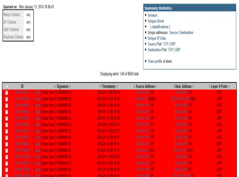The image size is (239, 177).
Task: Click right sort arrow beside Dest. Address
Action: [193, 86]
